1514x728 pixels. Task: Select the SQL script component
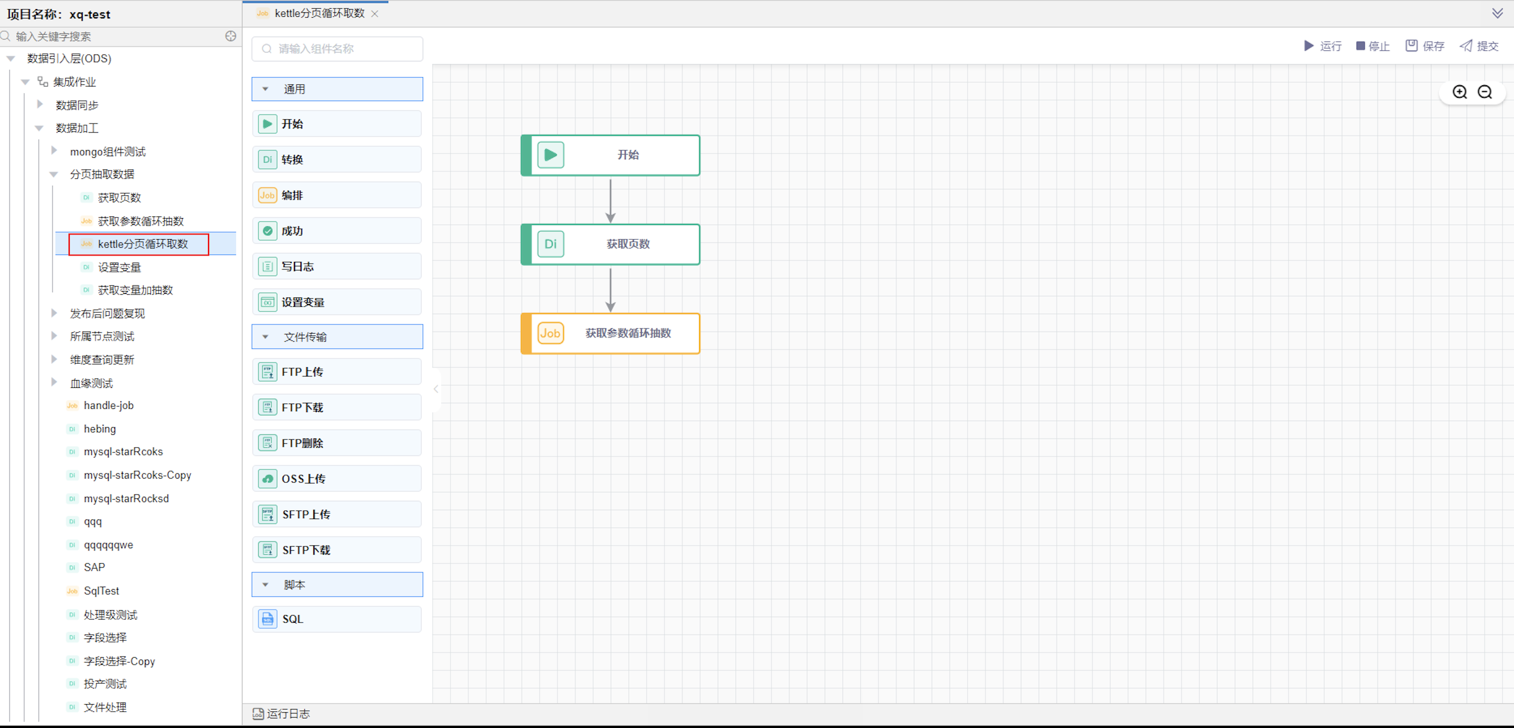(x=337, y=619)
